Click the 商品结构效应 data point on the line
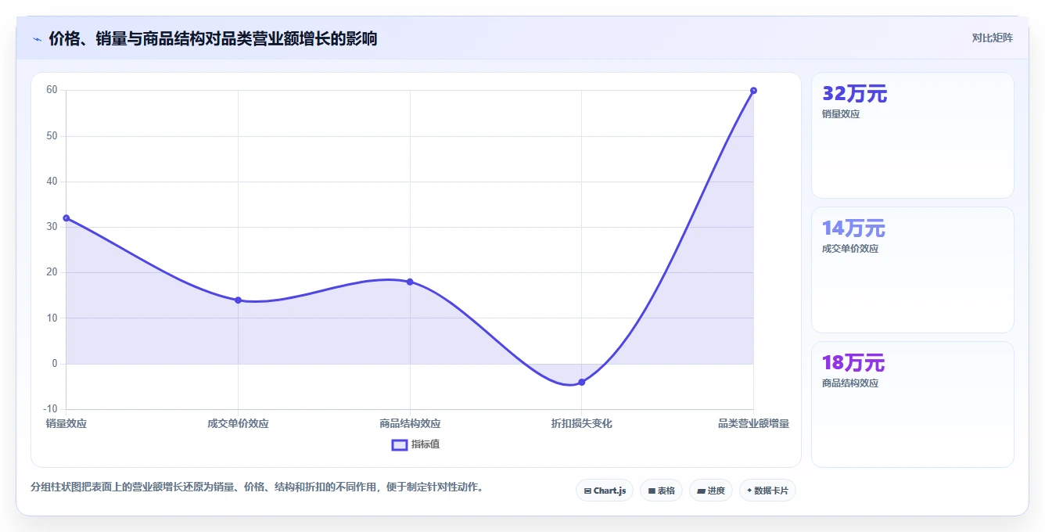Image resolution: width=1045 pixels, height=532 pixels. pyautogui.click(x=410, y=282)
